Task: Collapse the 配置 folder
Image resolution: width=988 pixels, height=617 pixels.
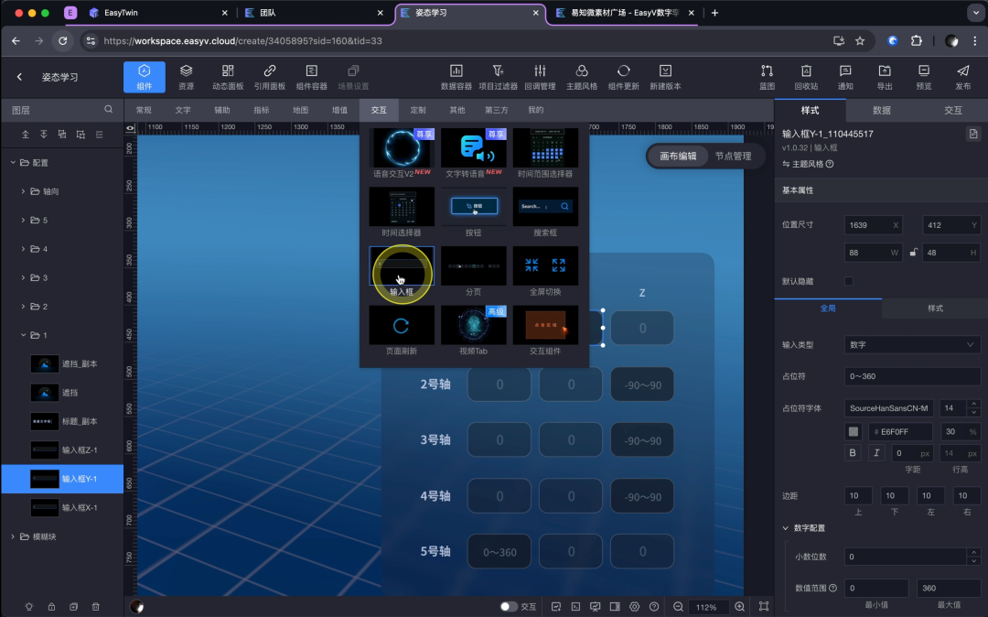Action: (13, 163)
